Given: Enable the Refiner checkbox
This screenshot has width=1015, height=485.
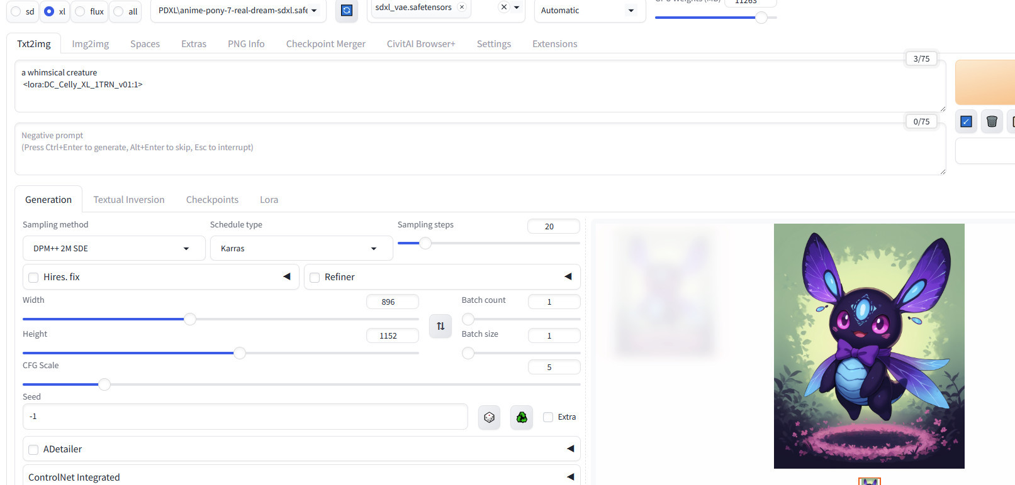Looking at the screenshot, I should [x=315, y=277].
